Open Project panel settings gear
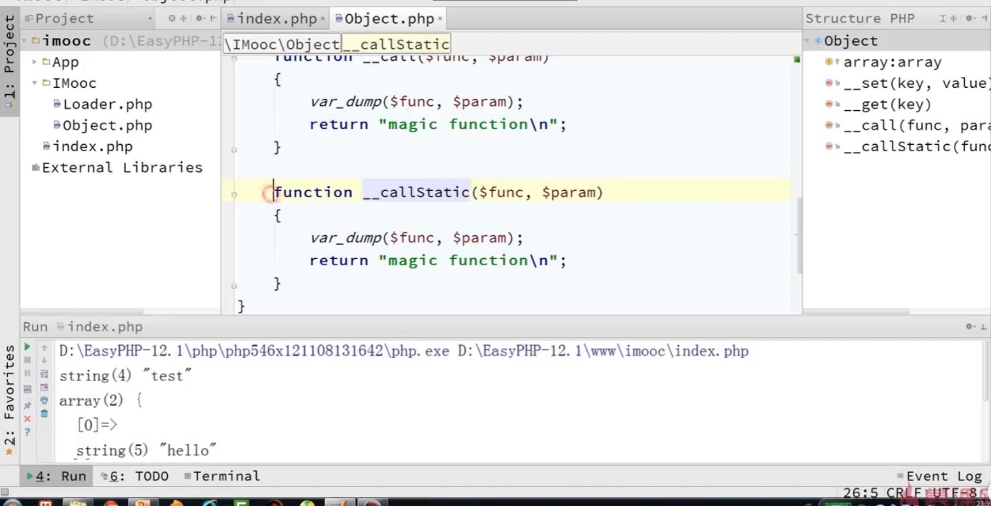Screen dimensions: 991x506 pyautogui.click(x=200, y=19)
